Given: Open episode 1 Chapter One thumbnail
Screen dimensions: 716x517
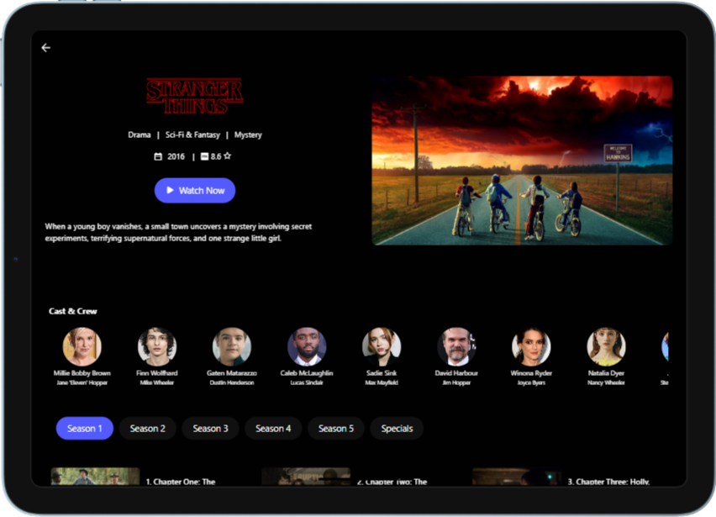Looking at the screenshot, I should [96, 477].
